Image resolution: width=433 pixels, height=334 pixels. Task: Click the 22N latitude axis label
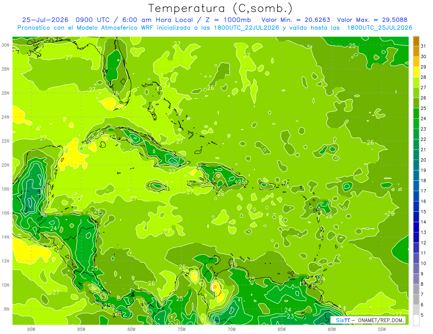pyautogui.click(x=6, y=141)
